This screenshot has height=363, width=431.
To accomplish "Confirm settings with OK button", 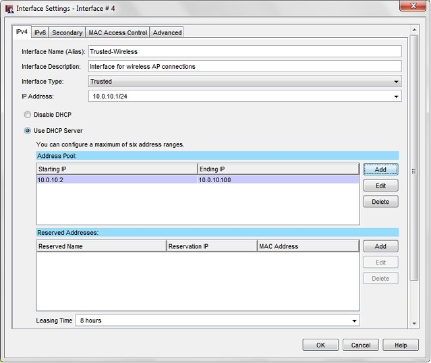I will [320, 345].
